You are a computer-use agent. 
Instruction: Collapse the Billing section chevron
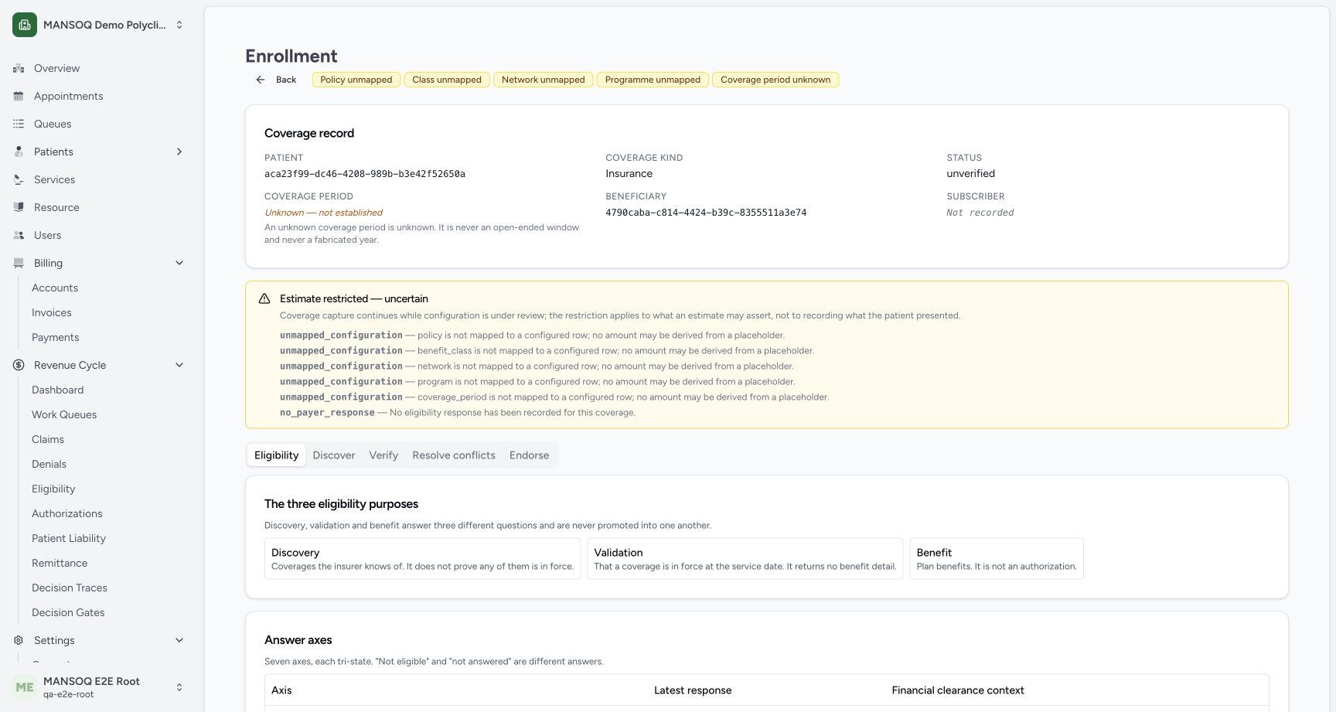[179, 263]
